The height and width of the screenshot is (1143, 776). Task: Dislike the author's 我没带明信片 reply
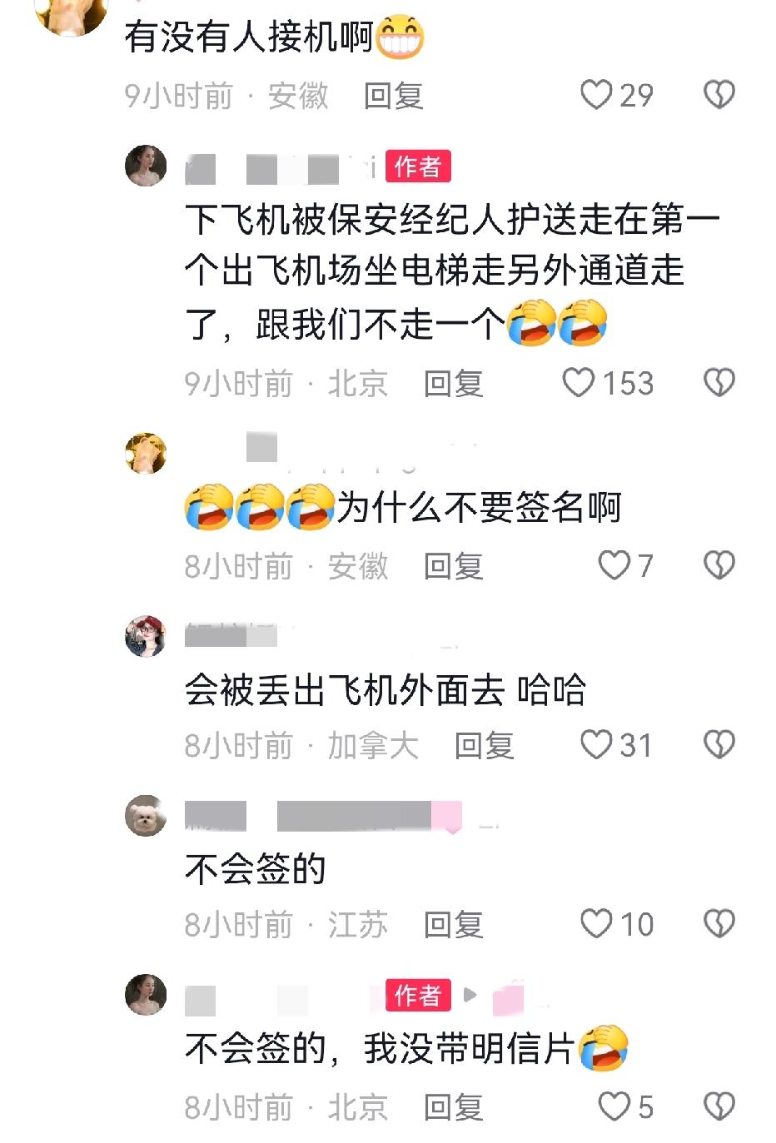[719, 1107]
